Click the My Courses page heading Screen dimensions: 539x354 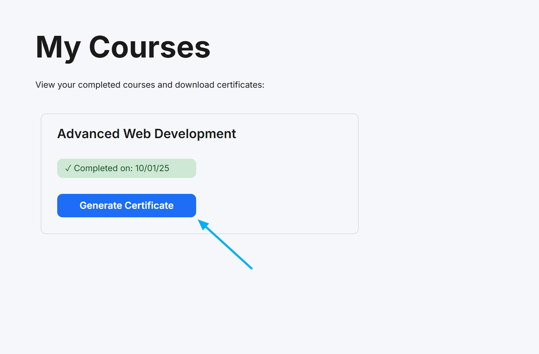pos(123,47)
